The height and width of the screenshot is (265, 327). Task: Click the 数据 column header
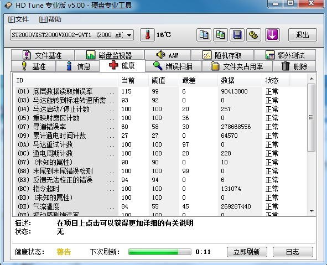(x=240, y=80)
